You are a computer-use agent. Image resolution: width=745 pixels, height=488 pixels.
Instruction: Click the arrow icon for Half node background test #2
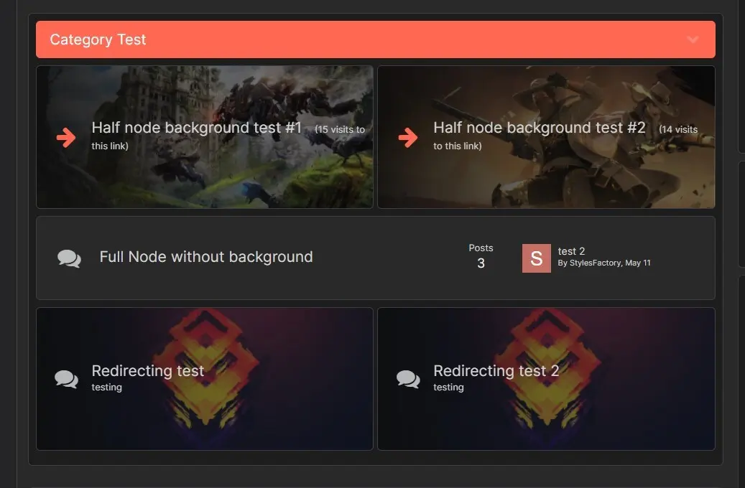[x=408, y=137]
